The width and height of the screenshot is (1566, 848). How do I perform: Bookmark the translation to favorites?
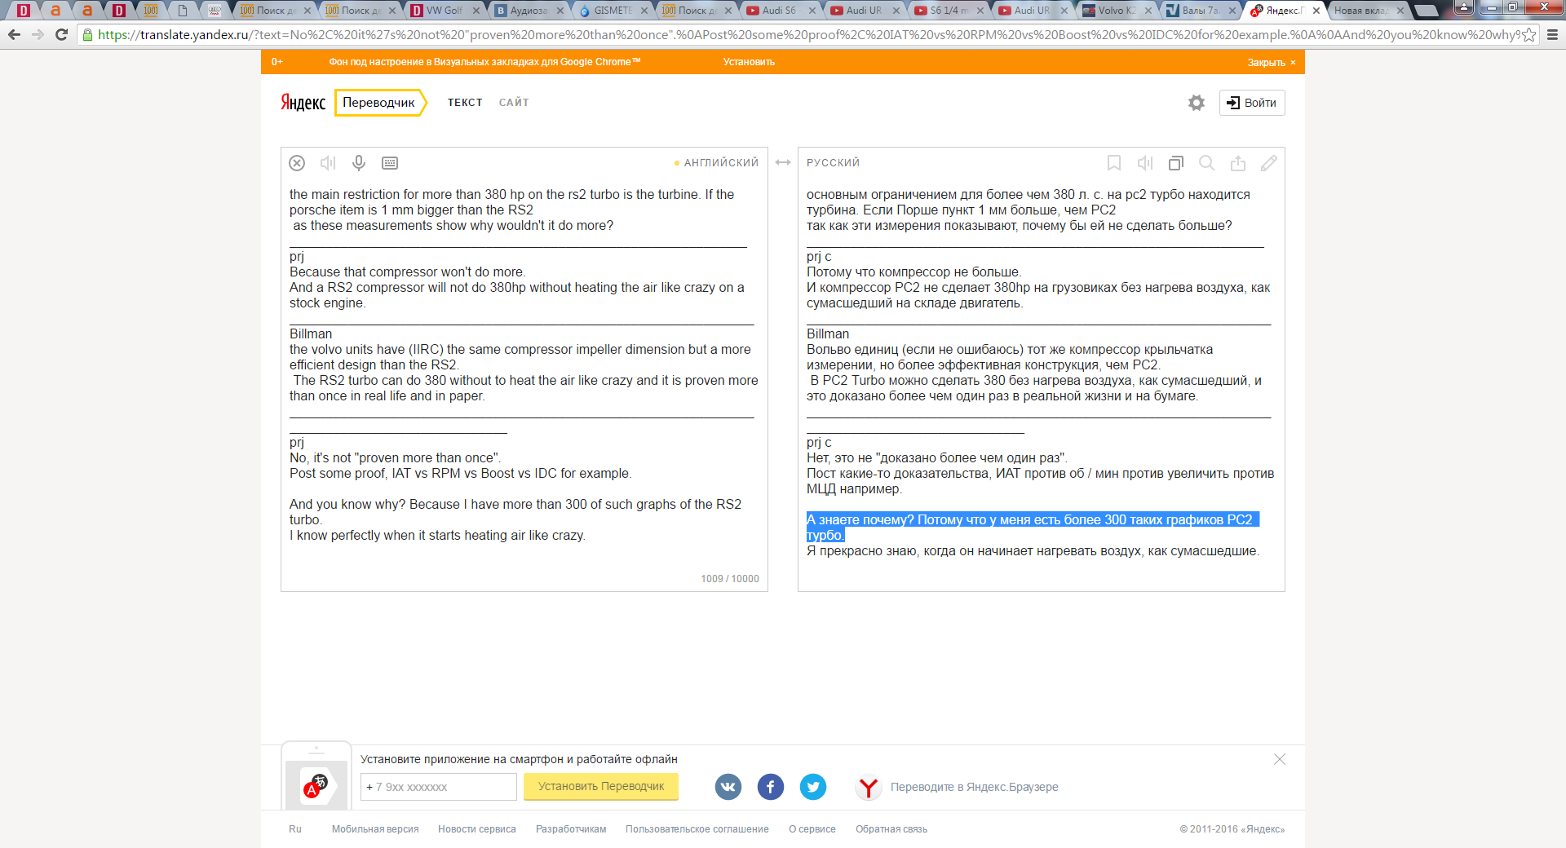coord(1114,163)
